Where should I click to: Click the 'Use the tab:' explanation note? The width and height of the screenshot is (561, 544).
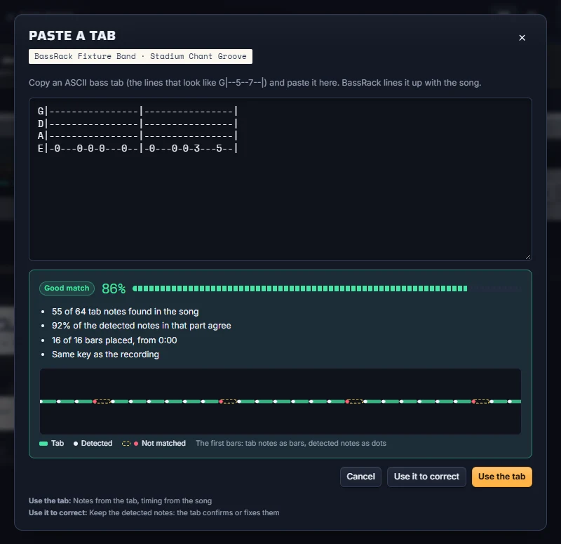(120, 500)
